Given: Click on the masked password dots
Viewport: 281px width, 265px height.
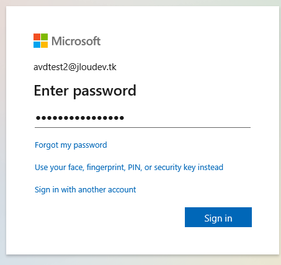Looking at the screenshot, I should [x=80, y=118].
